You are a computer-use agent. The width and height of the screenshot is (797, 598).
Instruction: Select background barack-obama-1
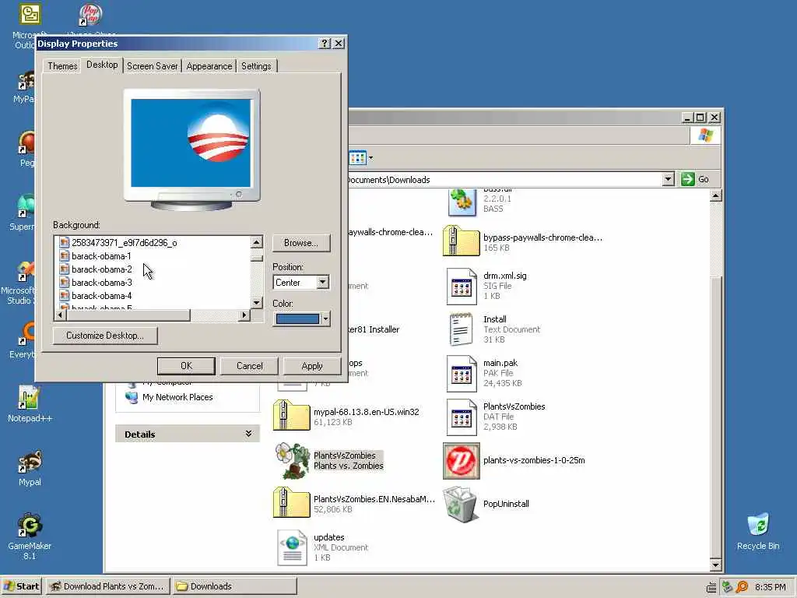(x=101, y=255)
